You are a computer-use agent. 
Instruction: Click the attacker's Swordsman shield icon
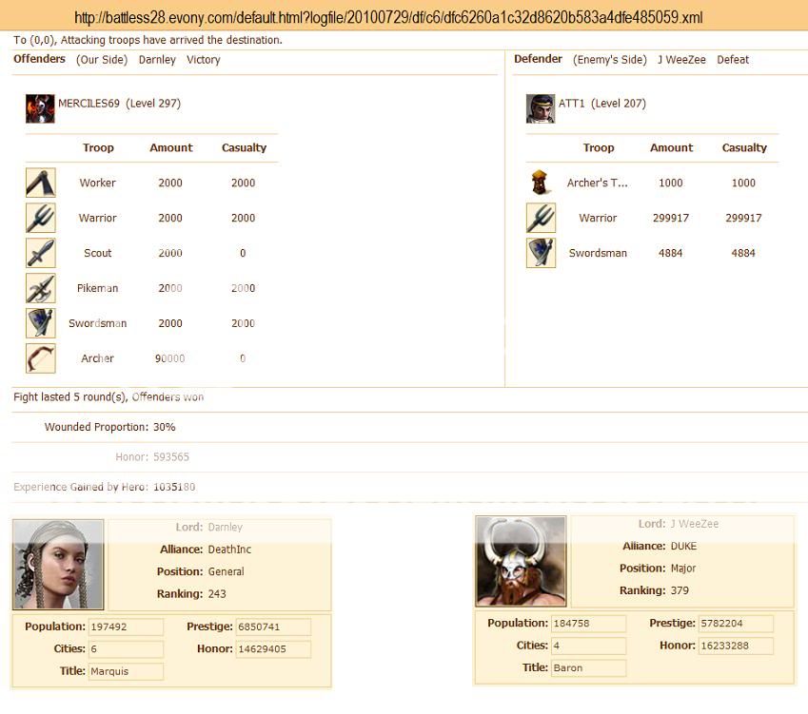tap(40, 323)
